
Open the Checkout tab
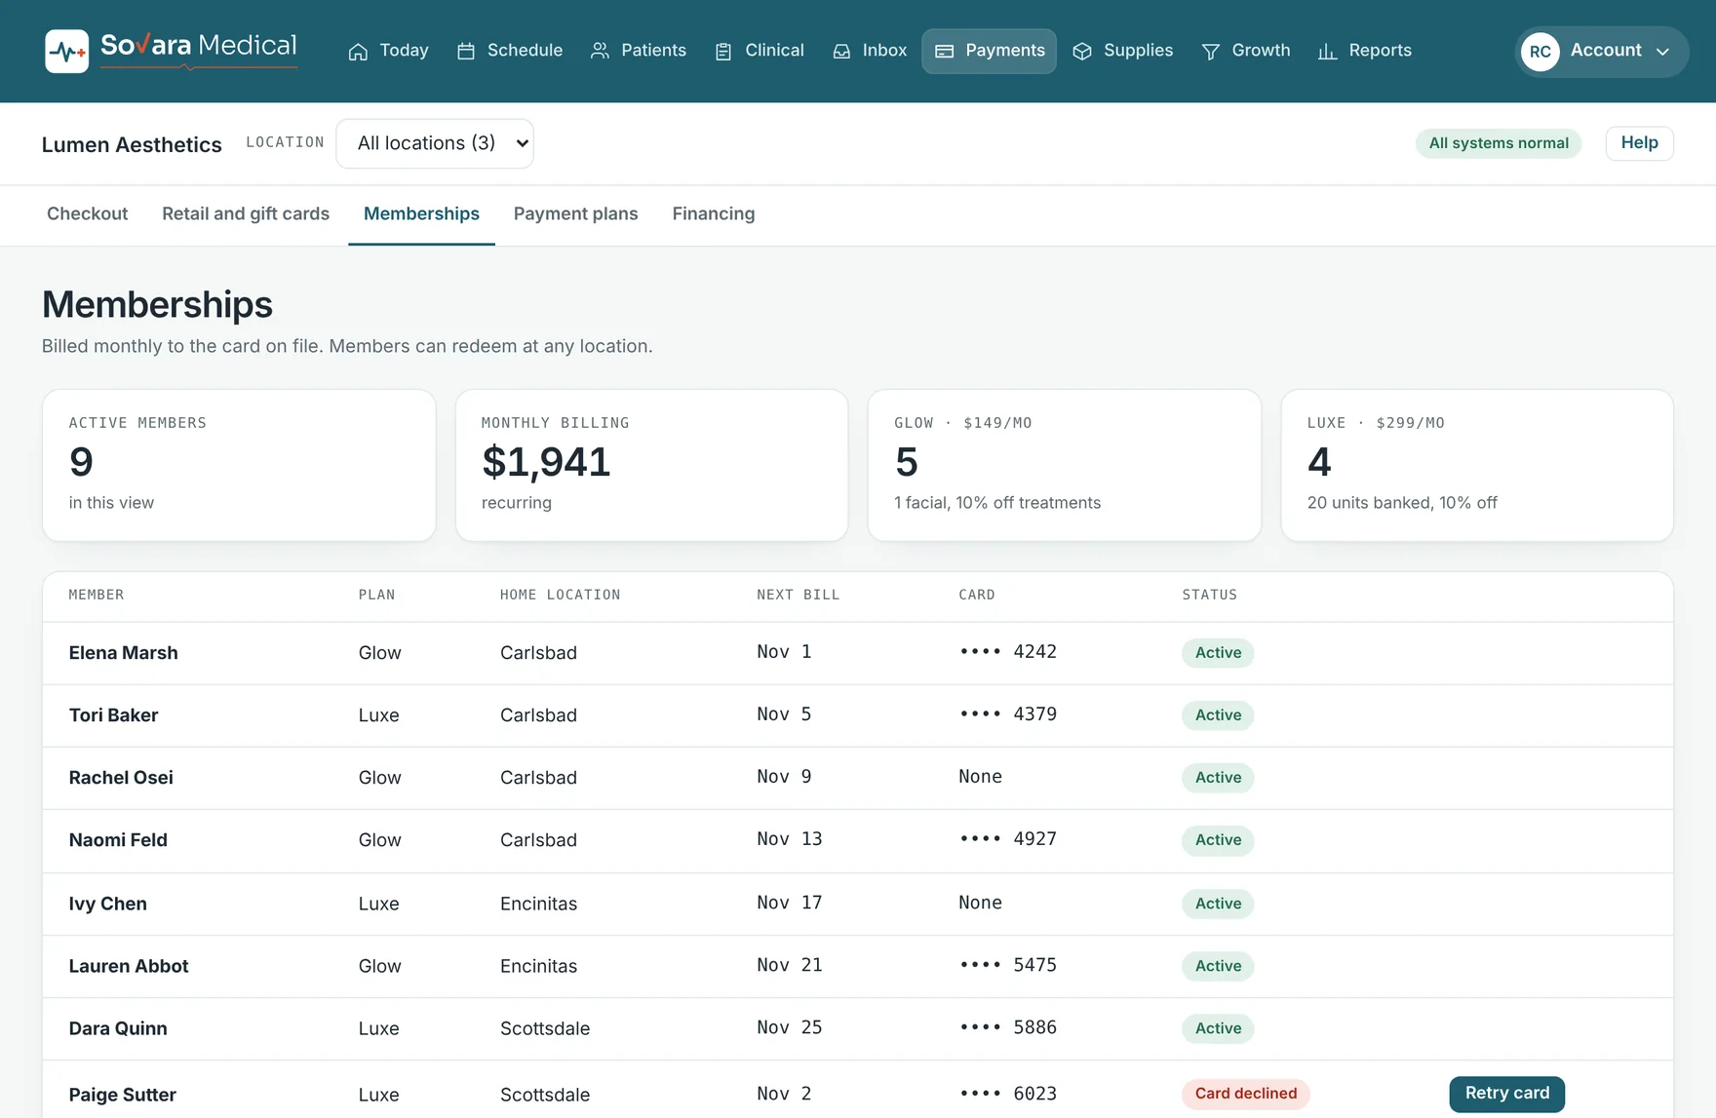pos(88,213)
